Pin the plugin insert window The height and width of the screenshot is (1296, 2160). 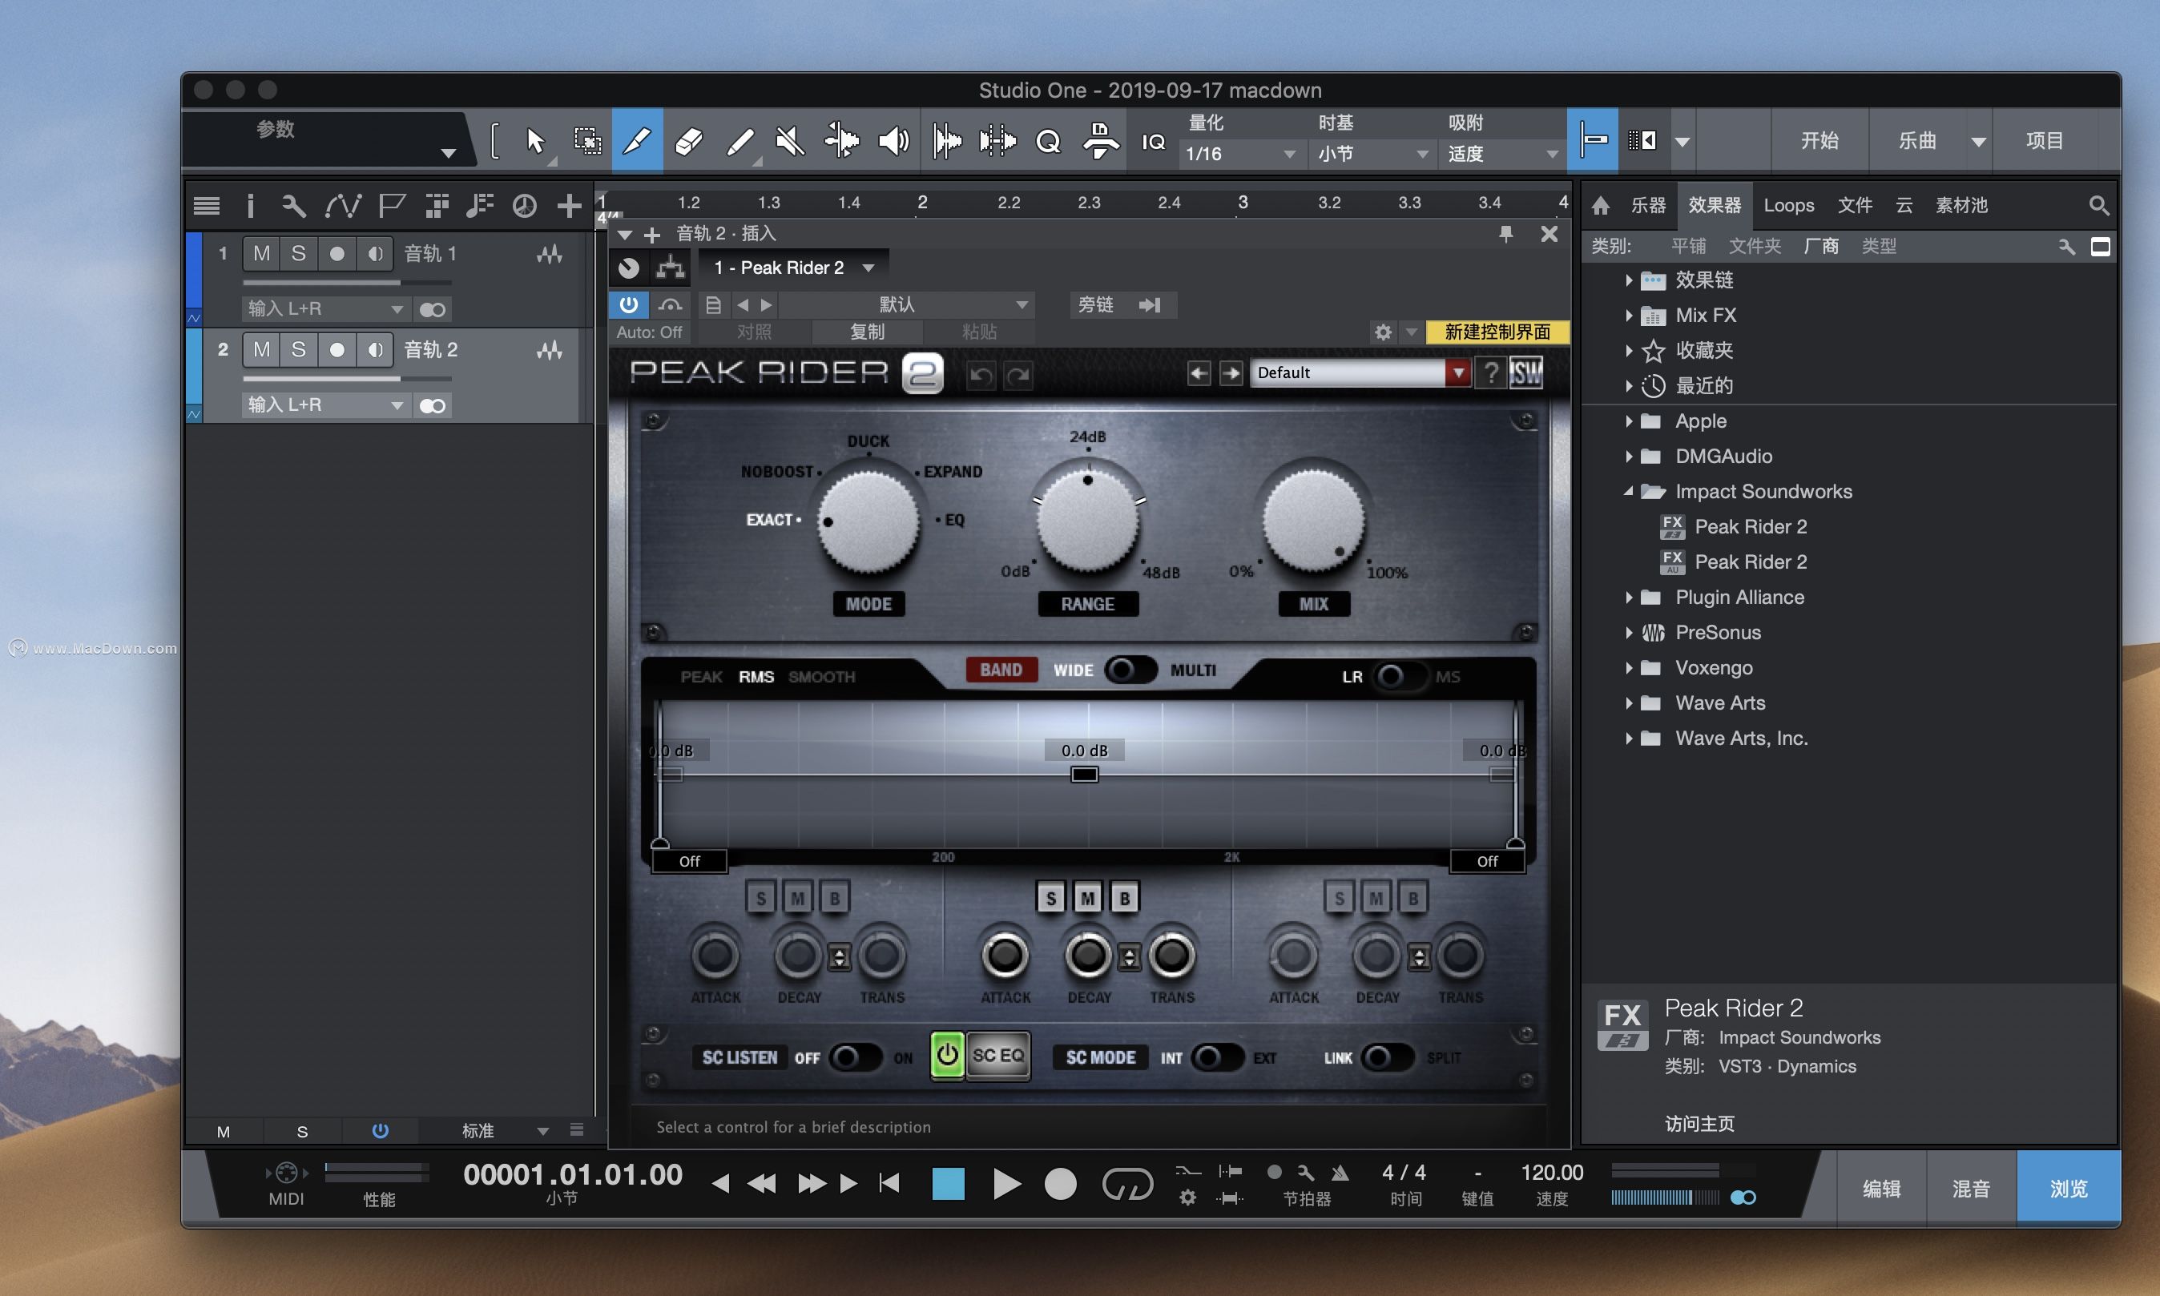1505,234
